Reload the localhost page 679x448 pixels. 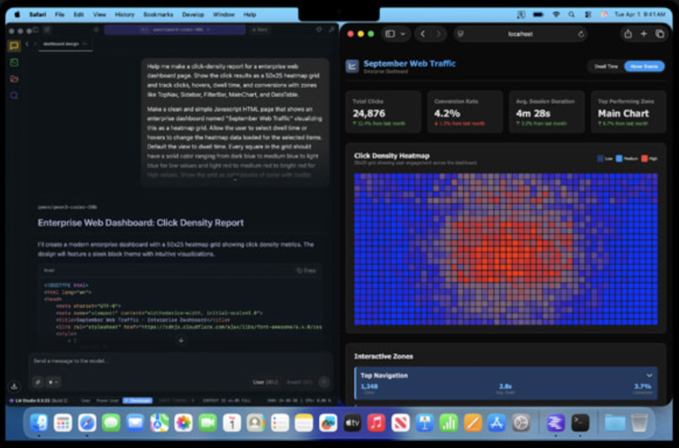click(x=581, y=34)
